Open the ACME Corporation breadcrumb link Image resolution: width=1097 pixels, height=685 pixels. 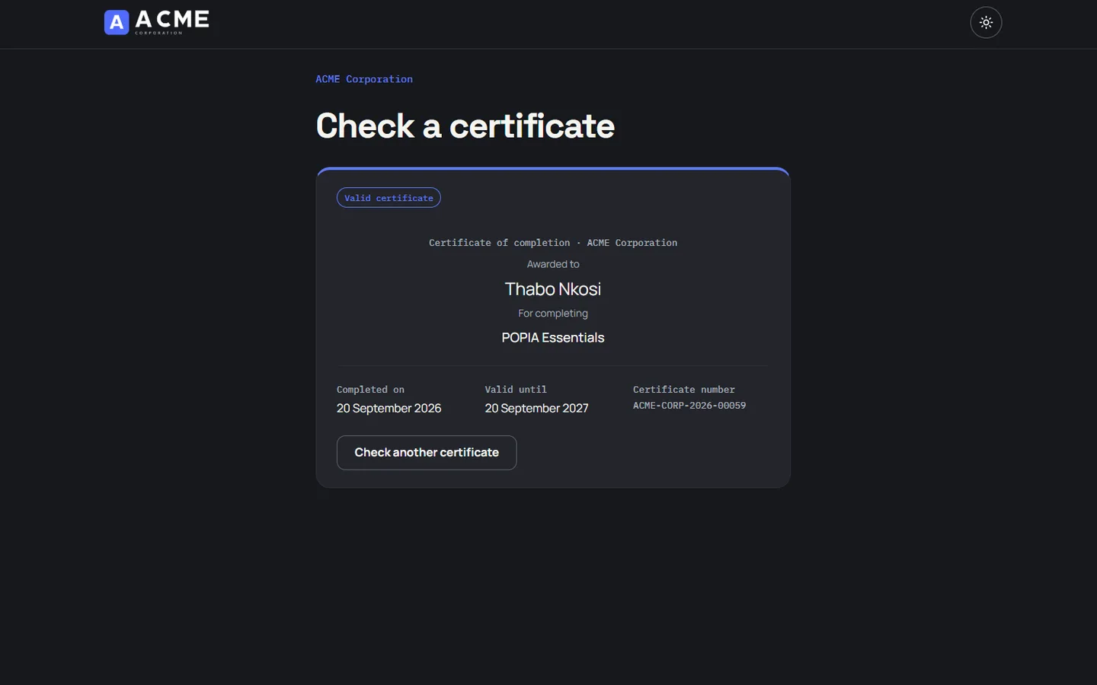click(364, 79)
